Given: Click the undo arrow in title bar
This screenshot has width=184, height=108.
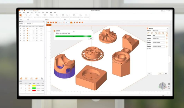Looking at the screenshot, I should tap(34, 11).
